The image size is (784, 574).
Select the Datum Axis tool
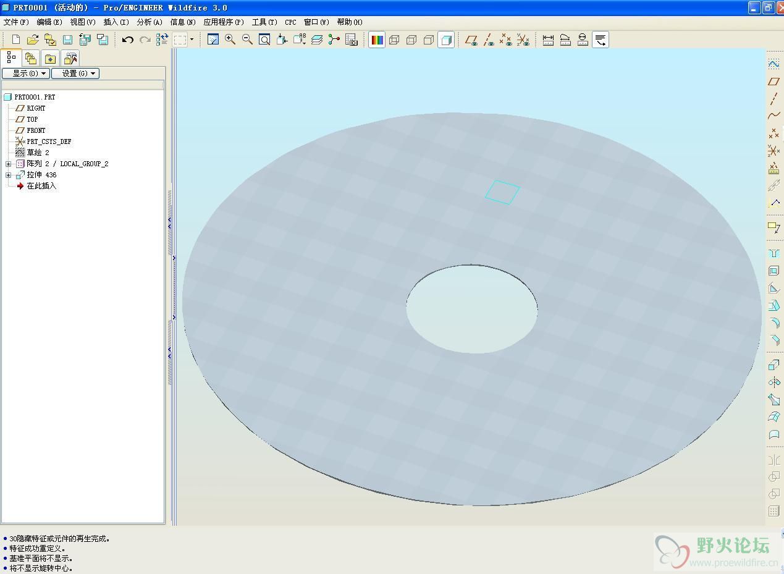tap(773, 98)
